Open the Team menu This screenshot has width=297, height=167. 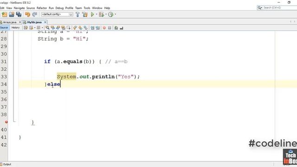pos(78,8)
